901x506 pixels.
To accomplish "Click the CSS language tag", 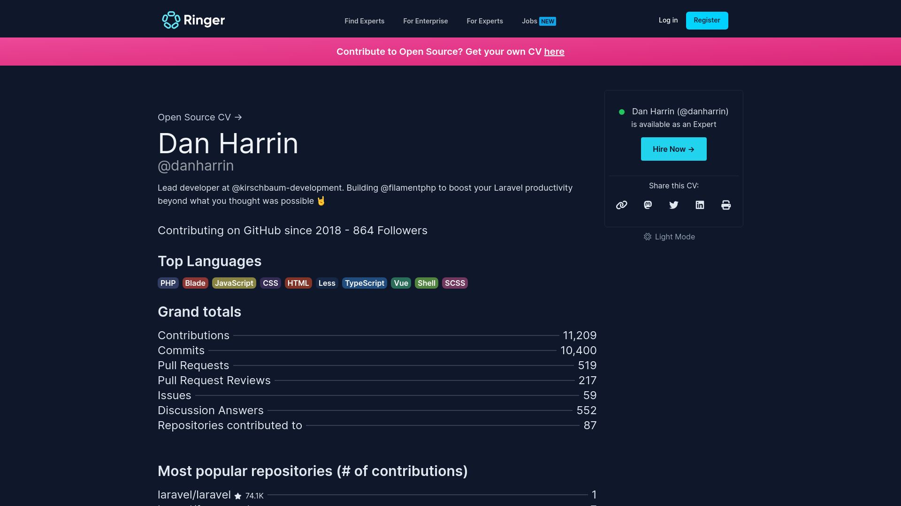I will coord(270,283).
